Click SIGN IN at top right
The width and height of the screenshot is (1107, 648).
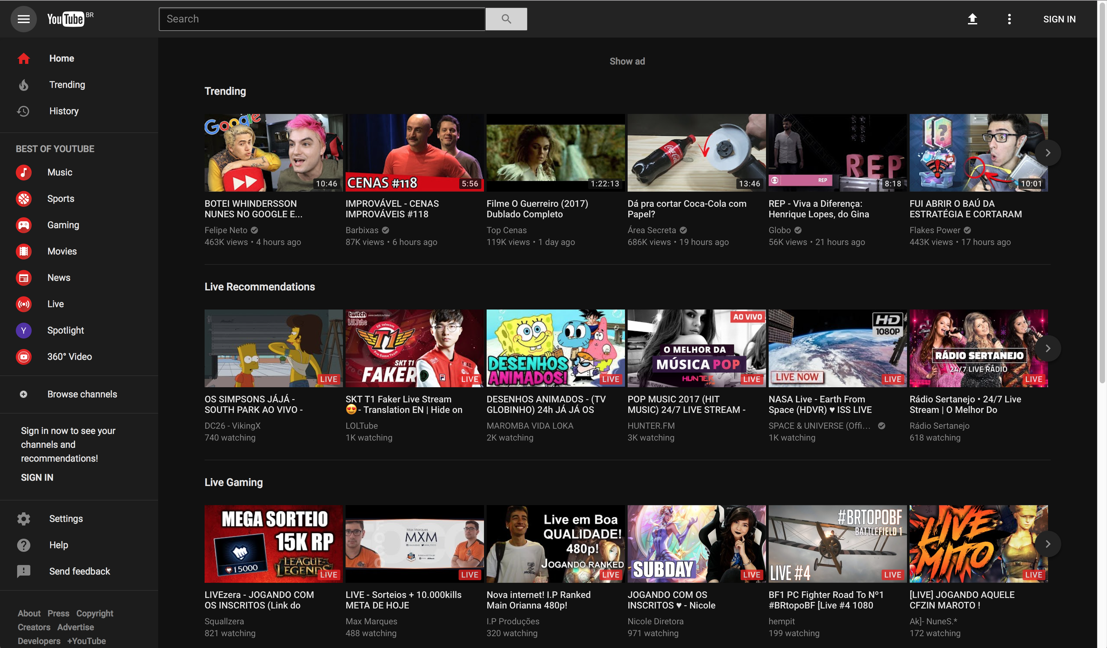1059,19
